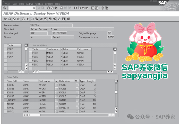Select the row selector beside MATWA
This screenshot has height=124, width=181.
5,104
